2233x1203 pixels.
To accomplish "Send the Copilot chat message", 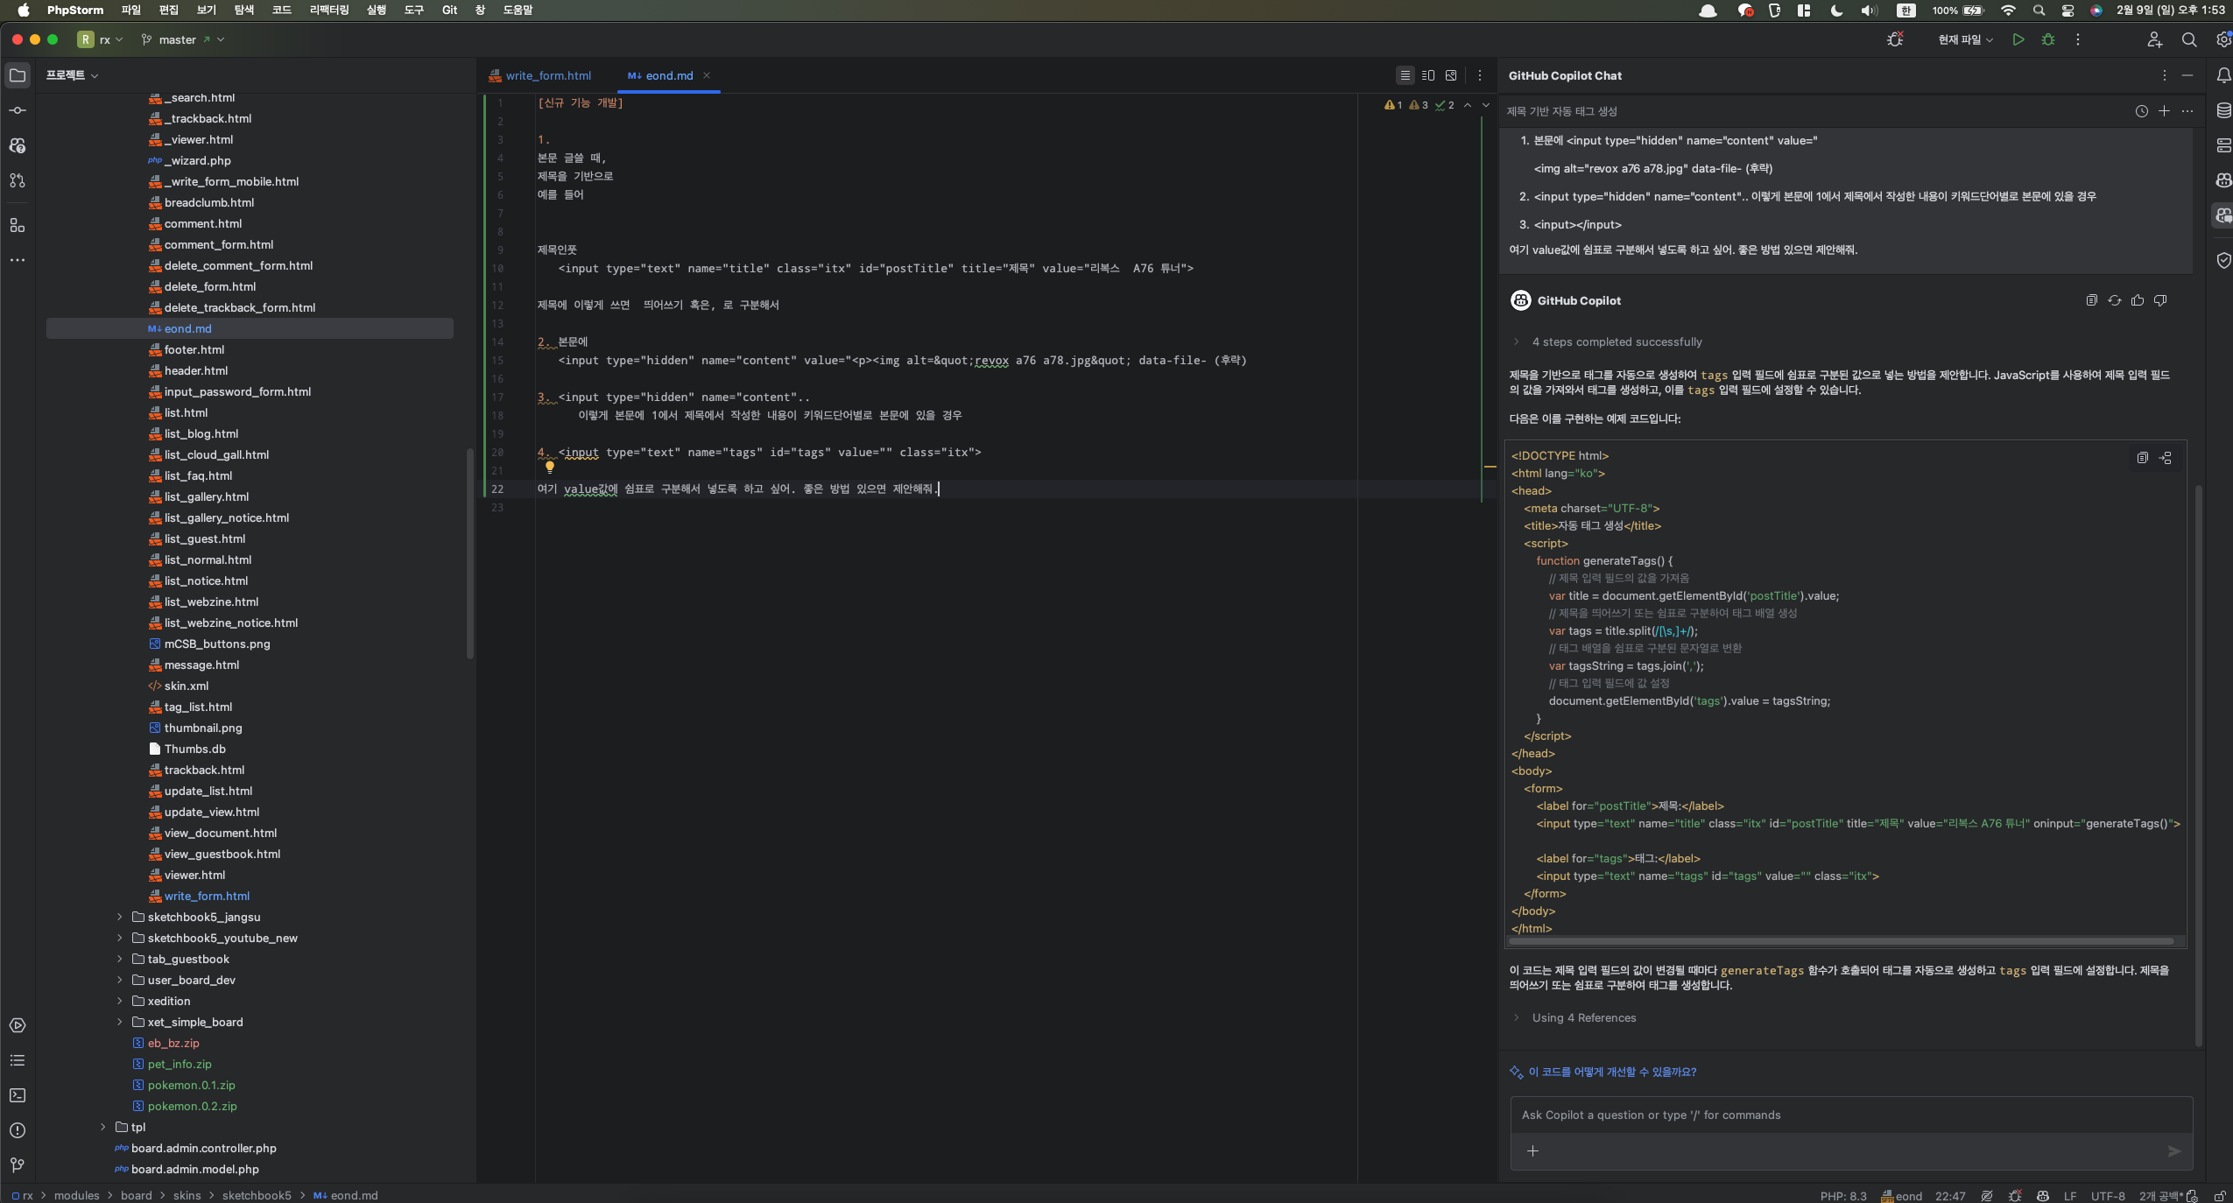I will tap(2173, 1151).
